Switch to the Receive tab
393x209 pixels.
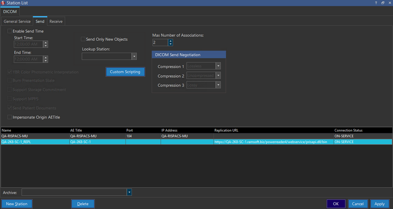point(56,21)
